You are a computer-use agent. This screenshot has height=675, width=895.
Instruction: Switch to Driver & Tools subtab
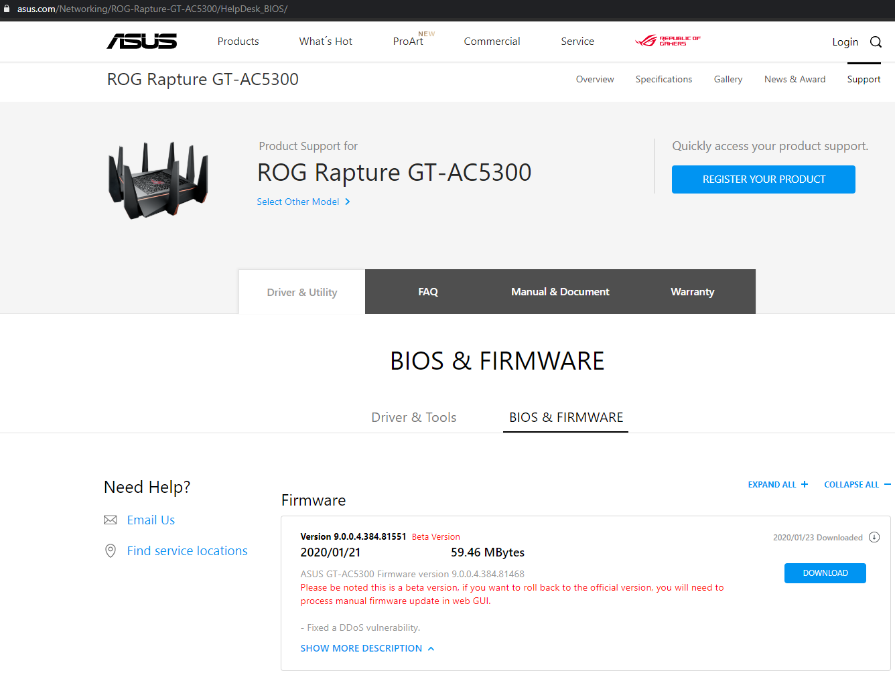point(413,417)
